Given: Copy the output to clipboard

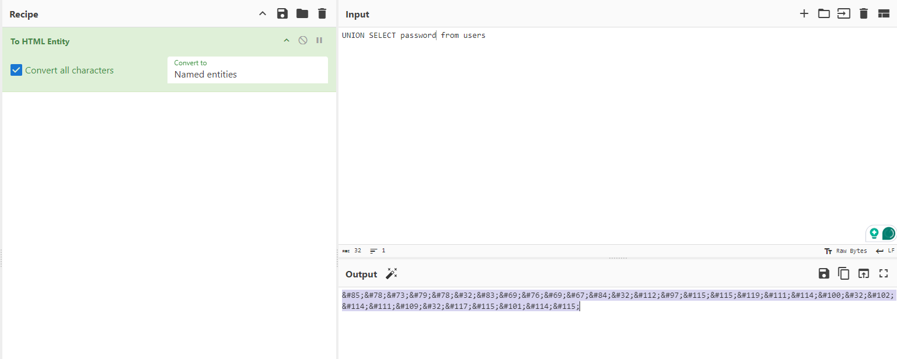Looking at the screenshot, I should [x=843, y=274].
